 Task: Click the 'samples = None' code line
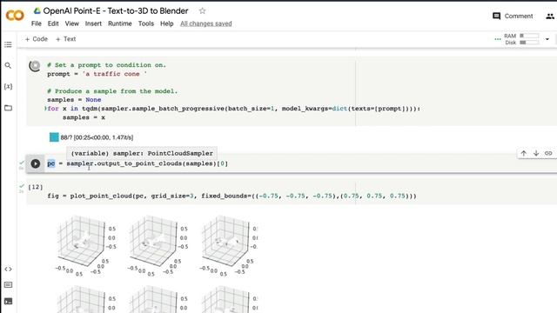[x=74, y=100]
